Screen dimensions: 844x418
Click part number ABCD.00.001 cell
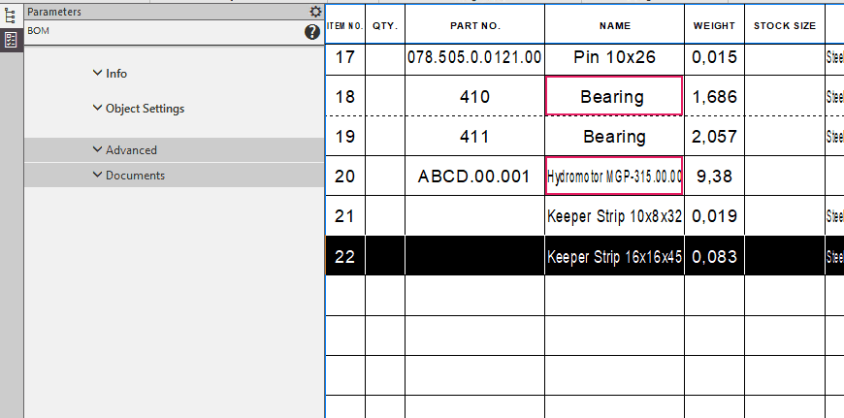point(474,177)
